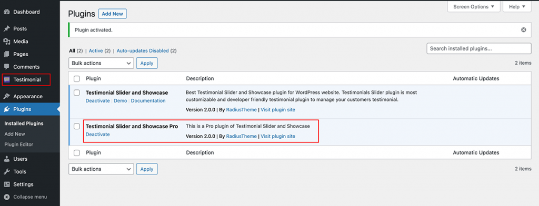This screenshot has width=539, height=206.
Task: Click the Plugins page heading
Action: pyautogui.click(x=82, y=14)
